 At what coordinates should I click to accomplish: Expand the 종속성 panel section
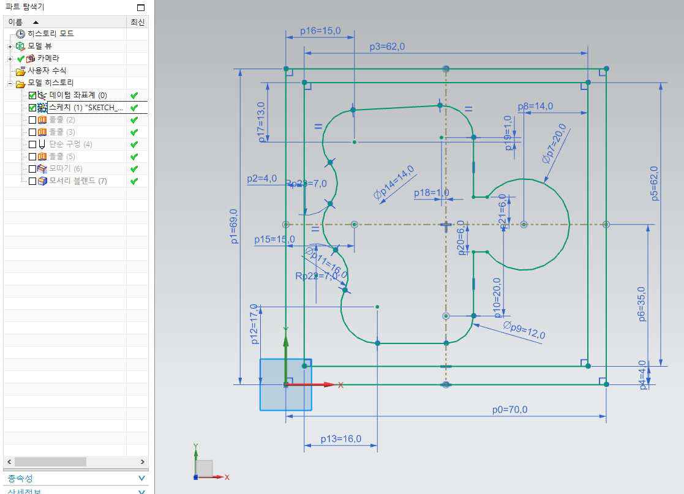click(141, 478)
